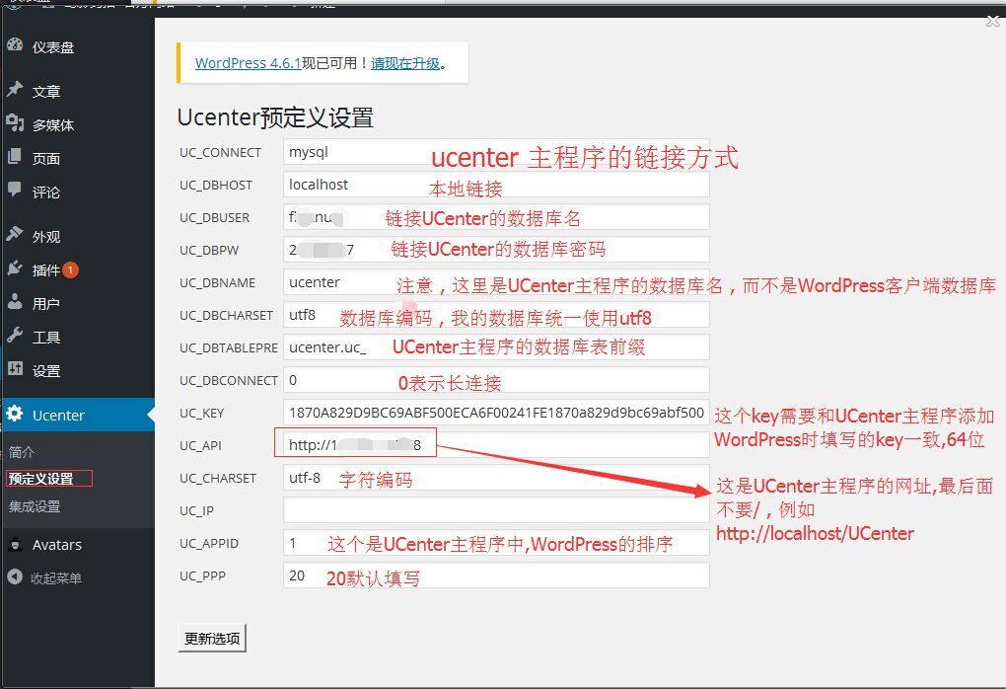Click the UC_DBTABLEPRE field label

229,348
